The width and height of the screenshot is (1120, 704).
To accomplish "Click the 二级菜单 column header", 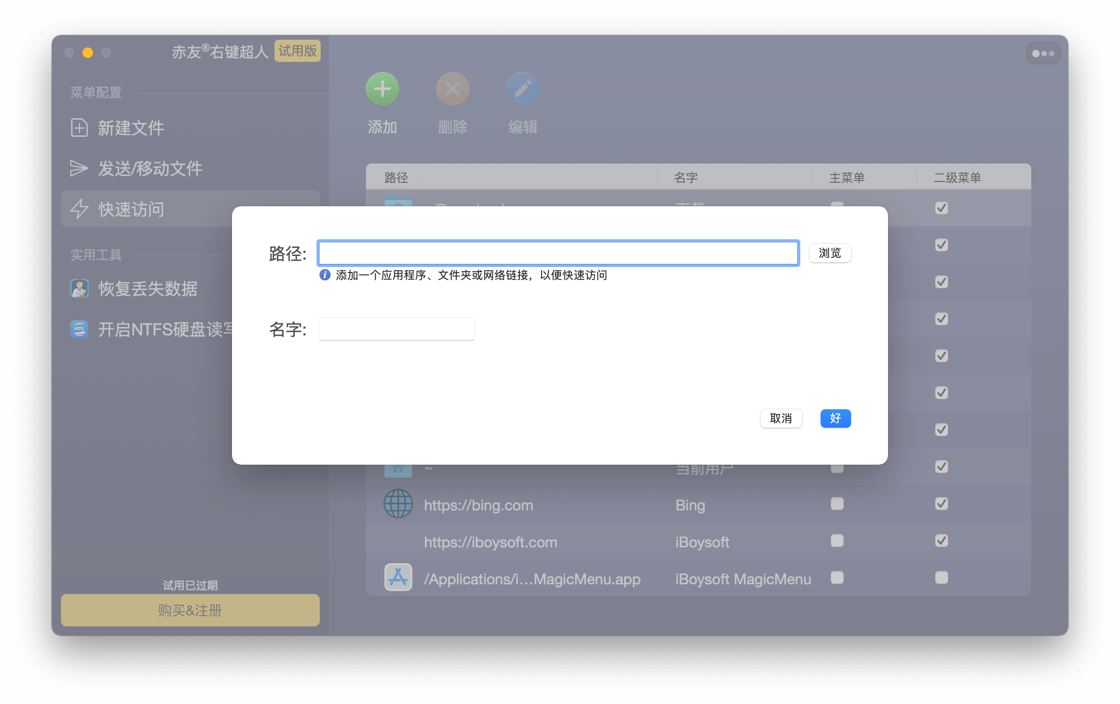I will click(x=974, y=177).
